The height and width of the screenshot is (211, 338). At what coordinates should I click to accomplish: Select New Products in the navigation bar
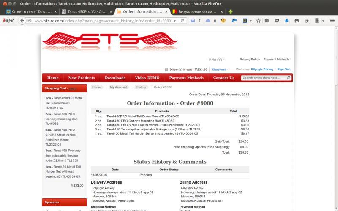82,78
